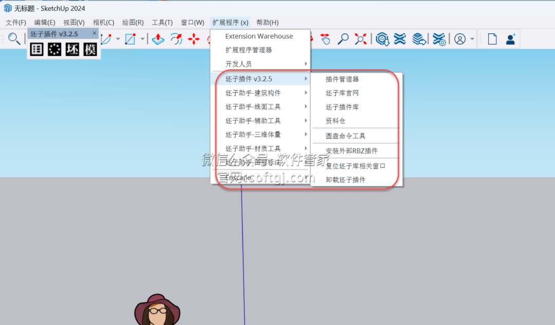Open the Rectangle tool dropdown arrow

(142, 39)
